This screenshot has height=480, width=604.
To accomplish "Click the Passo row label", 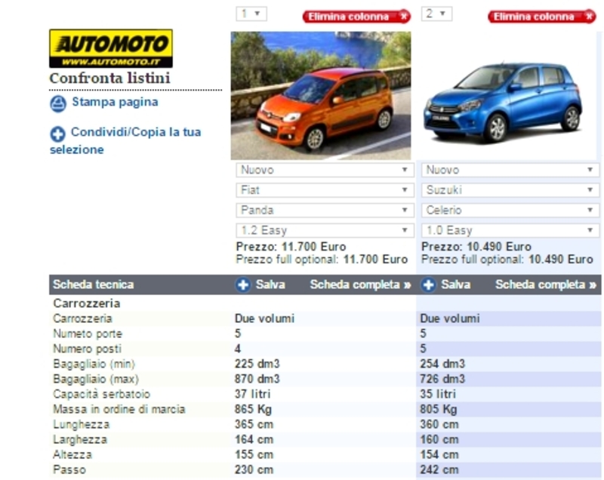I will (x=69, y=470).
